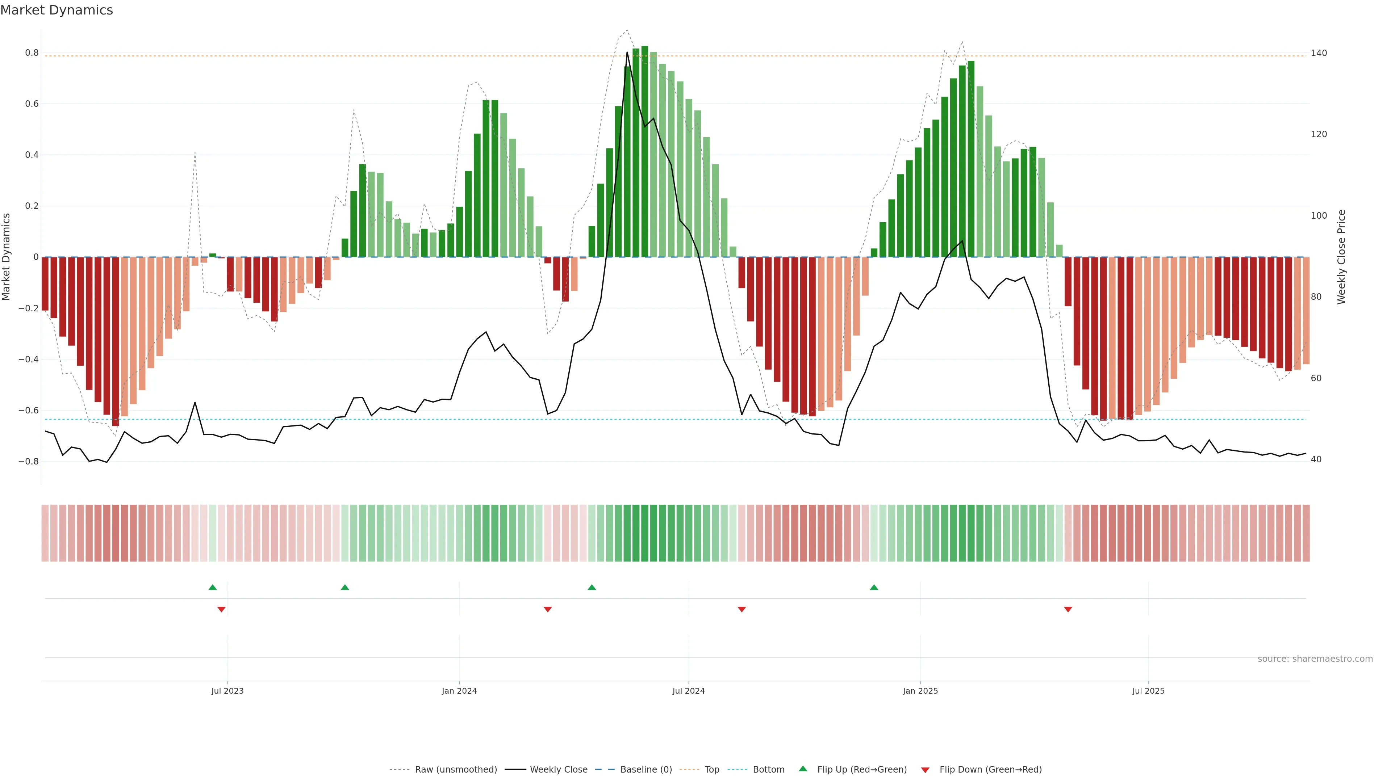Image resolution: width=1391 pixels, height=782 pixels.
Task: Click the red flip-down triangle around August 2024
Action: pyautogui.click(x=742, y=609)
